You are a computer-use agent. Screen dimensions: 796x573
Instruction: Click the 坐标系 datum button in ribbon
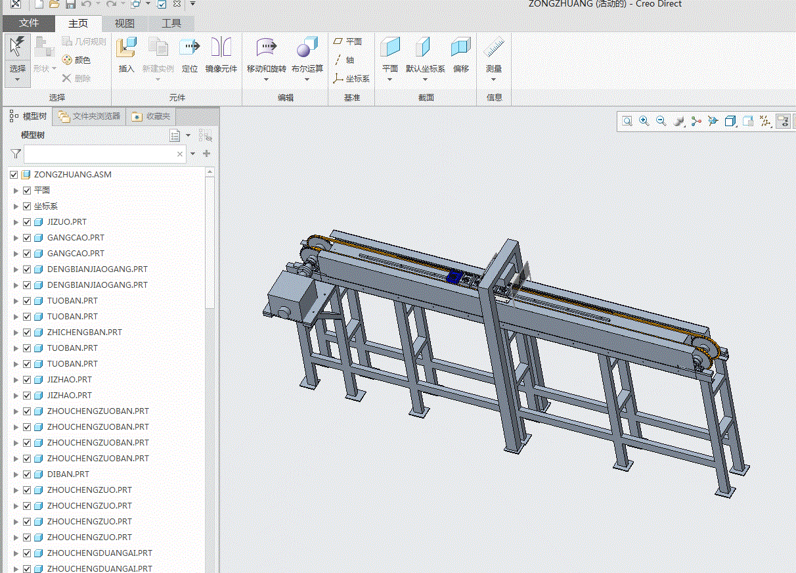[x=351, y=79]
